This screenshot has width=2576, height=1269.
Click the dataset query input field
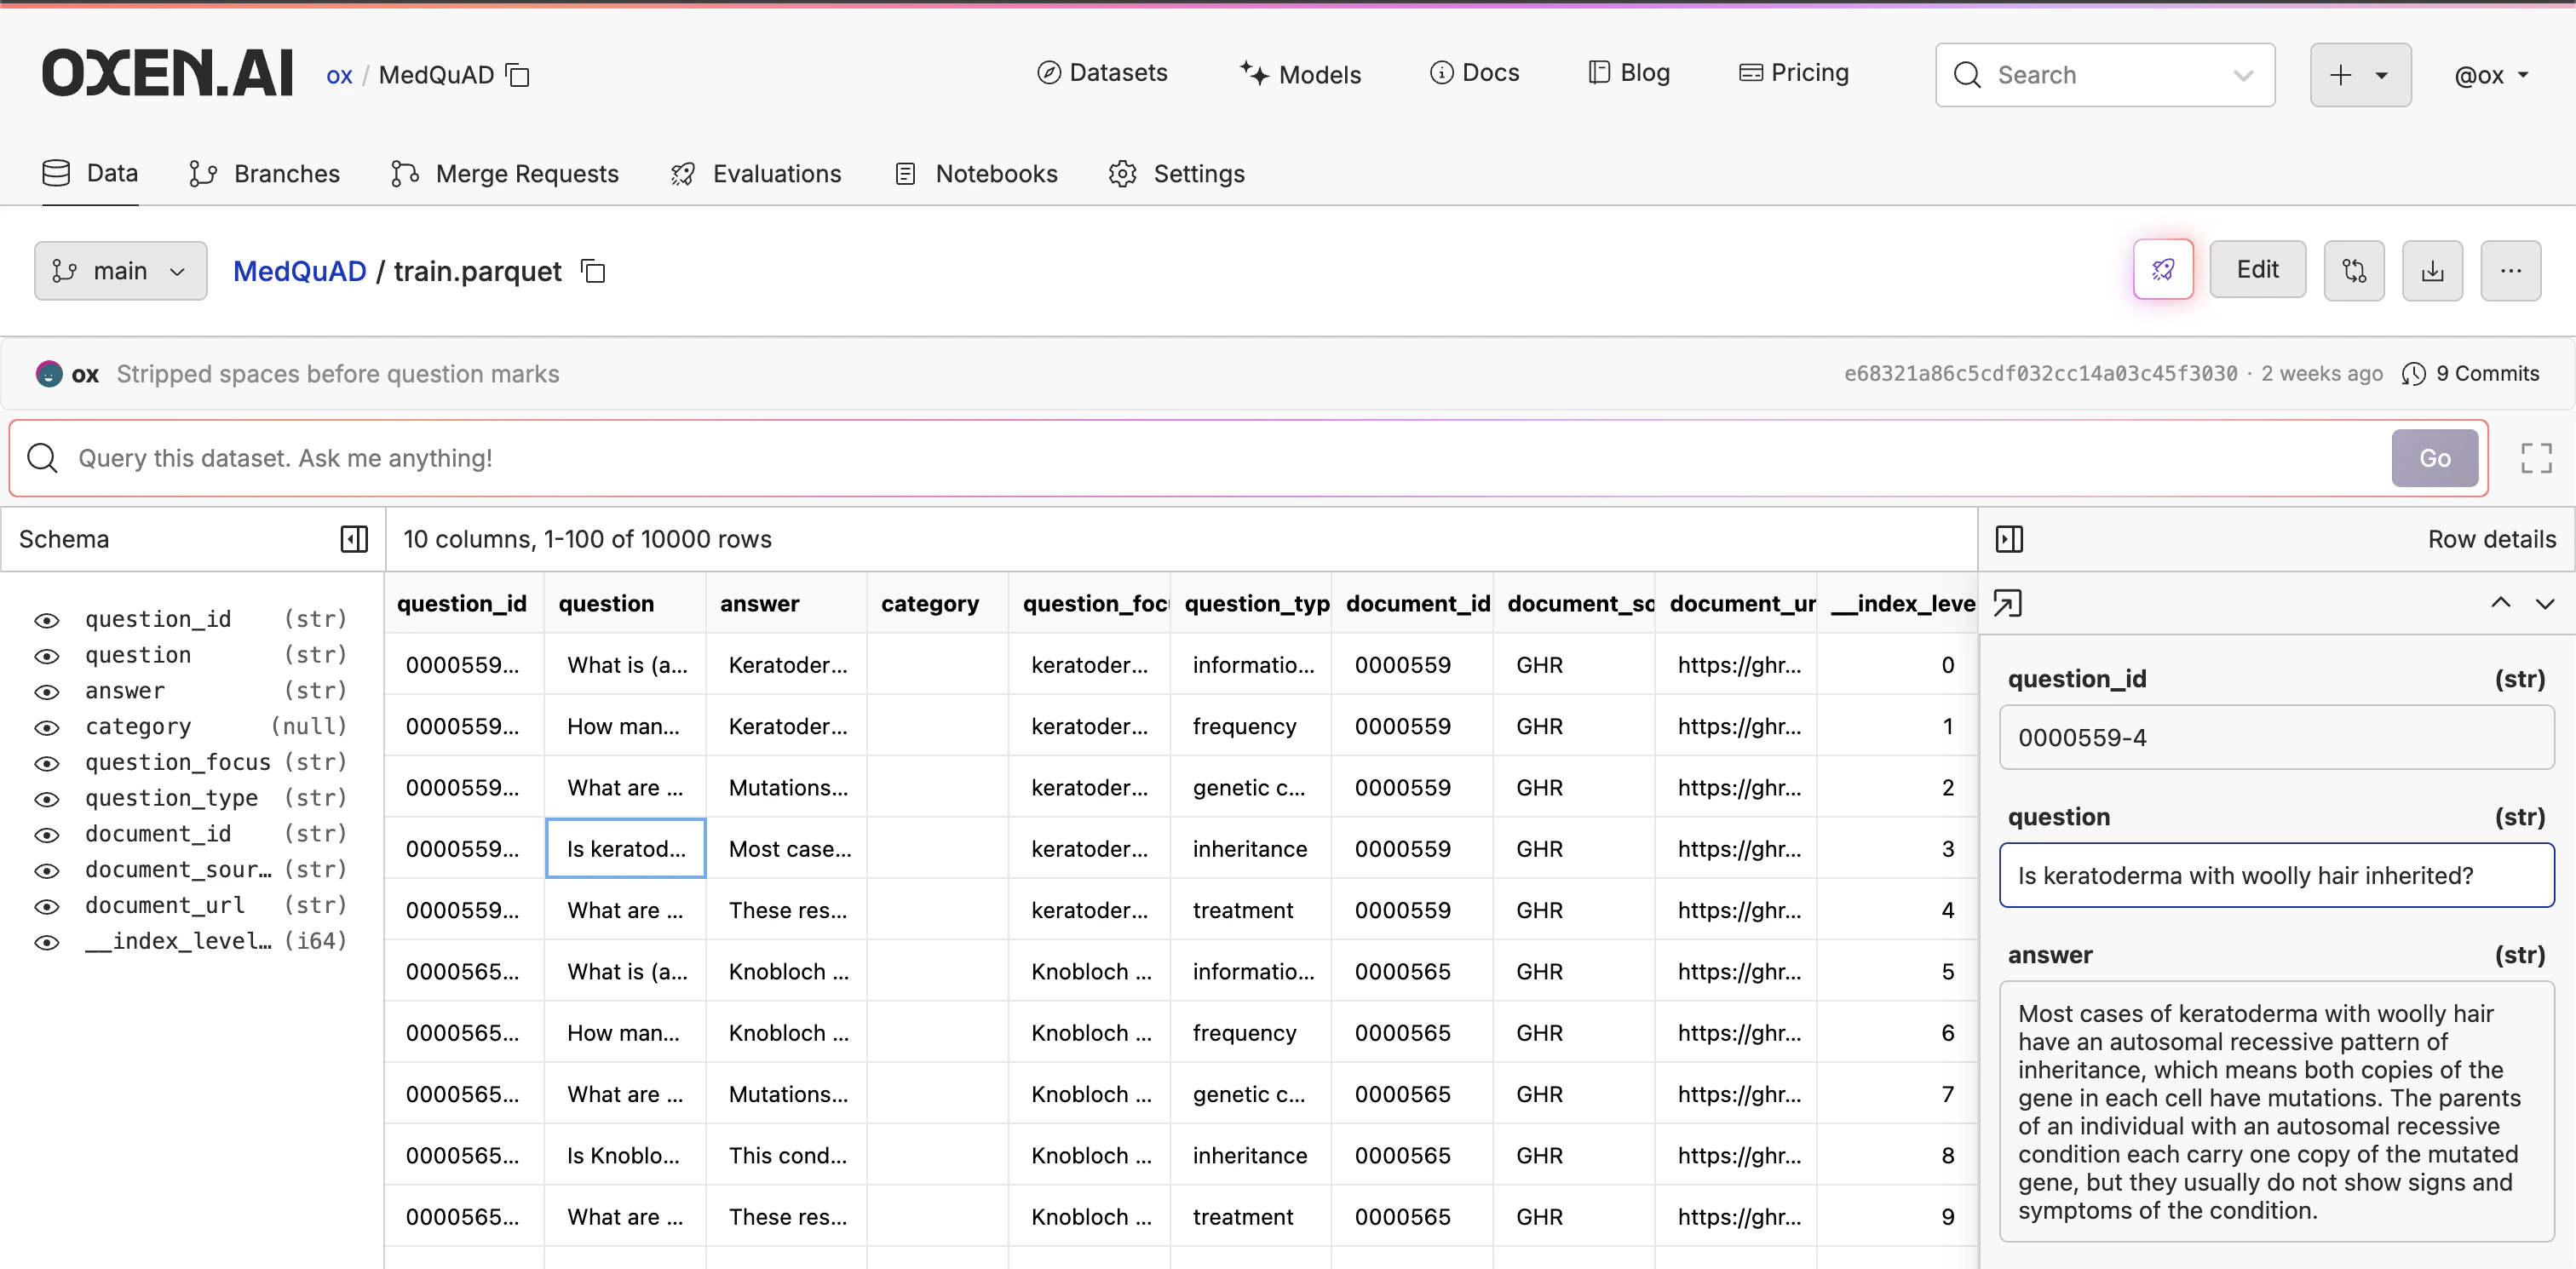point(1200,458)
